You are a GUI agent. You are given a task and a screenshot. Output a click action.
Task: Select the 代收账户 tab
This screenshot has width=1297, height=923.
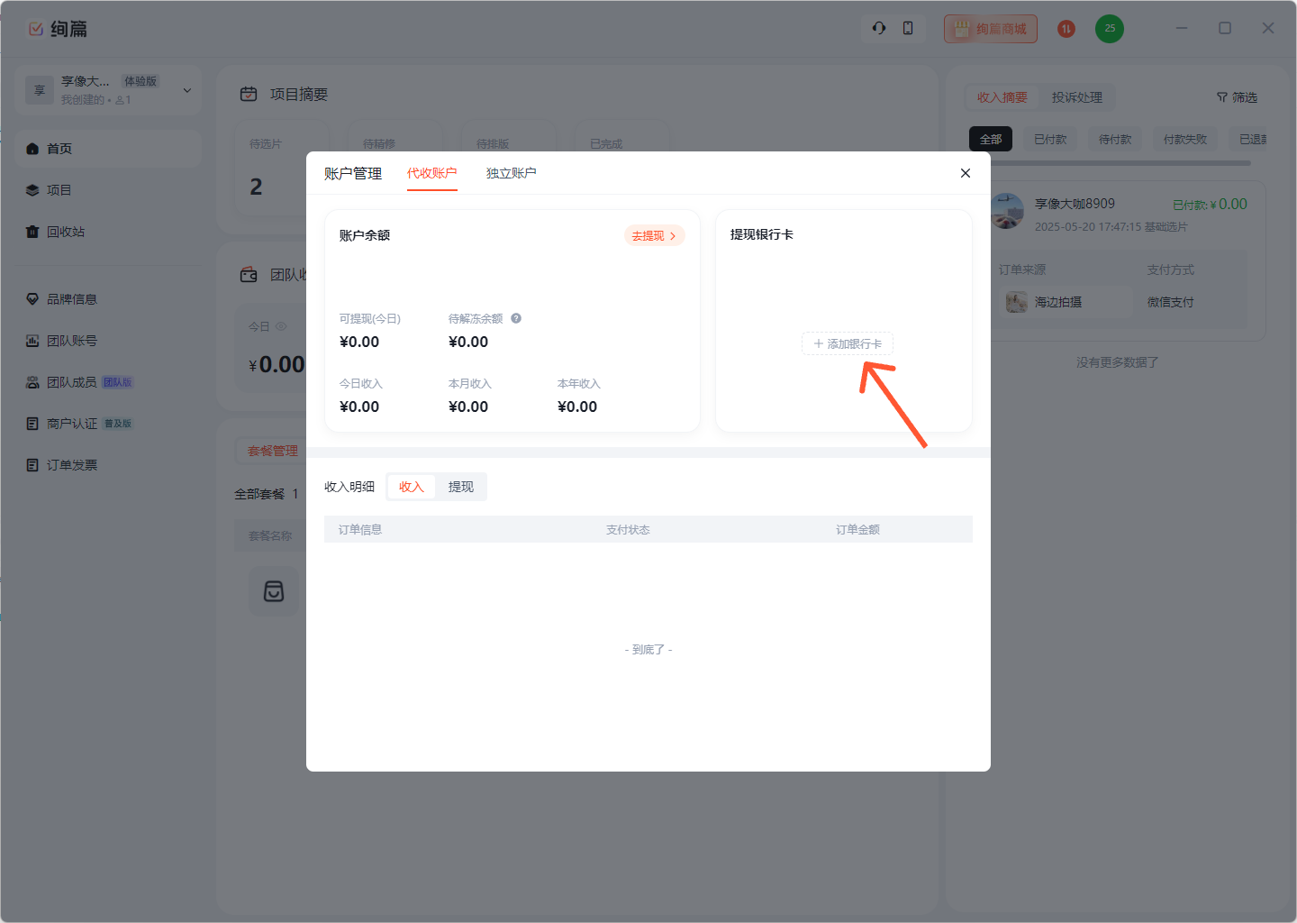click(431, 173)
